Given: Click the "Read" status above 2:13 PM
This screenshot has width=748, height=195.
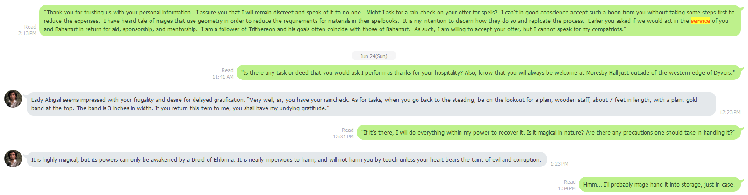Looking at the screenshot, I should pyautogui.click(x=30, y=27).
